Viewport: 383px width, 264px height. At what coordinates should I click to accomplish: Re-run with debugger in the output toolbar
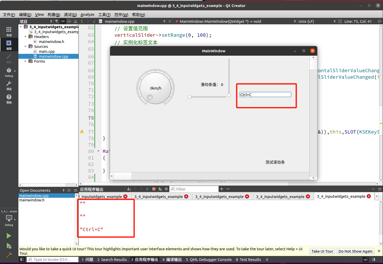(x=160, y=189)
